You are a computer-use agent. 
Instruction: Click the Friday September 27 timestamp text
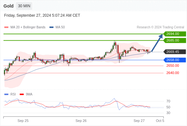tap(42, 15)
